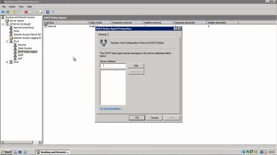The width and height of the screenshot is (277, 155).
Task: Click the last toolbar icon after Help
Action: coord(53,12)
